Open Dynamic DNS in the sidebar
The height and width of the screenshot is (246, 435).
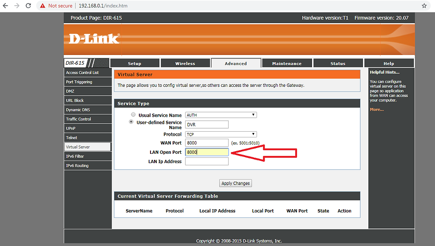pos(88,110)
